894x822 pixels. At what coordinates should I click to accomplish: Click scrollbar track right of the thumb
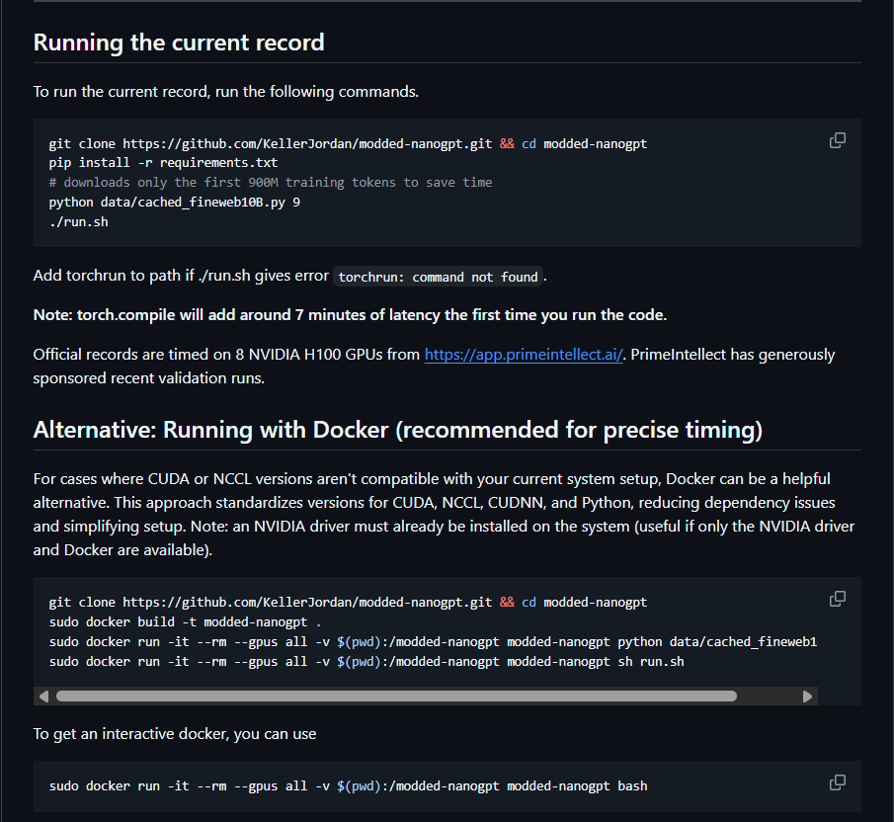pyautogui.click(x=768, y=696)
